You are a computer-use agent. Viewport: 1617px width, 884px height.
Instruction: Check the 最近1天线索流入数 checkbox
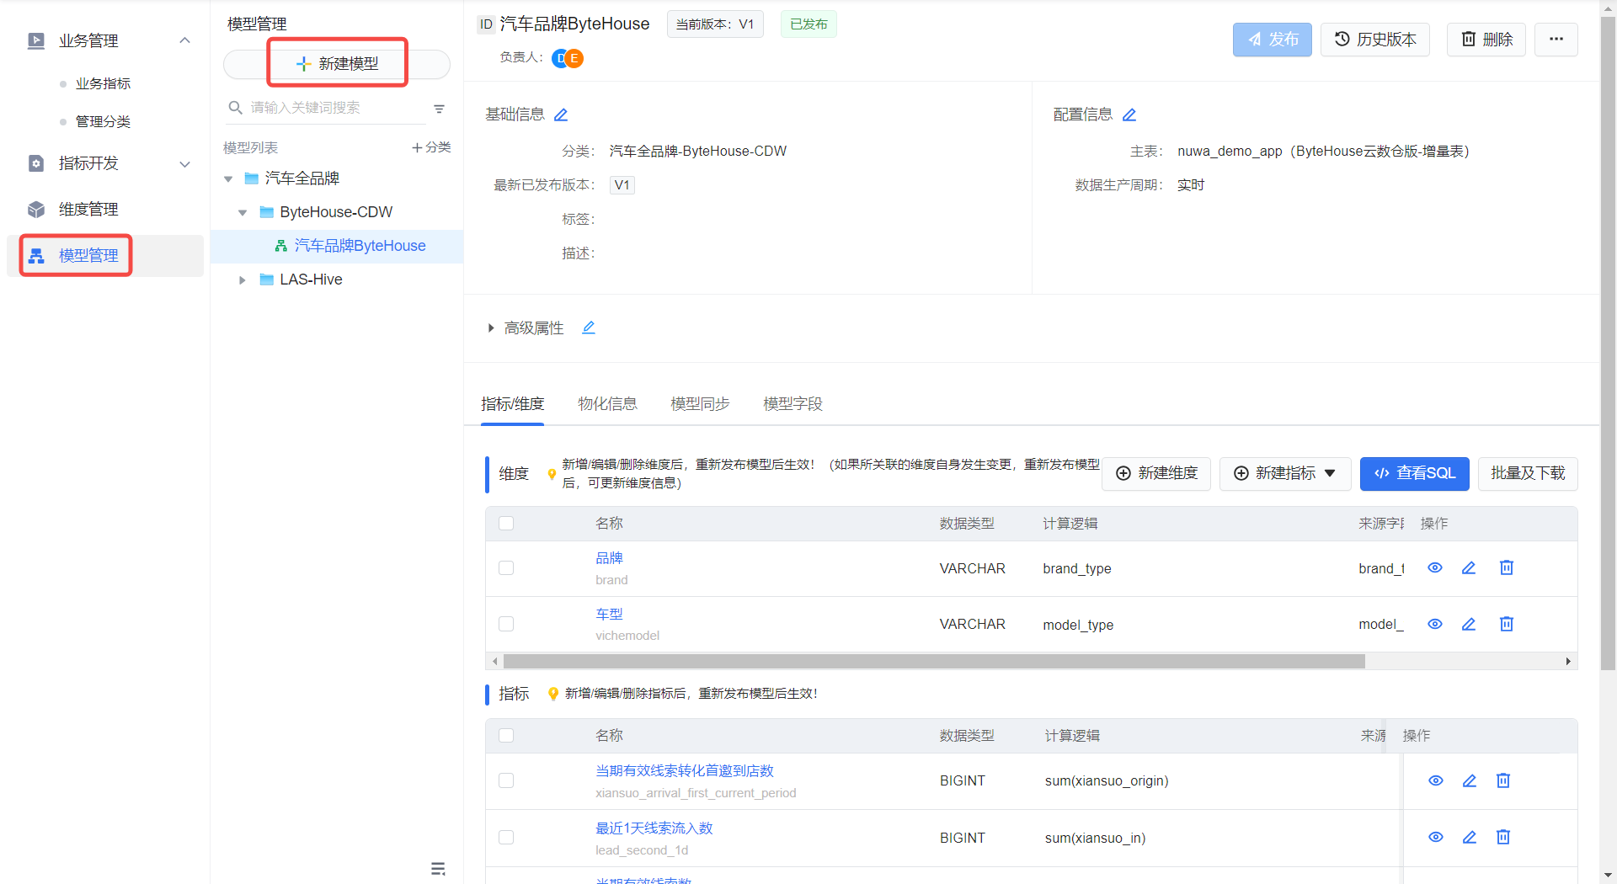506,837
